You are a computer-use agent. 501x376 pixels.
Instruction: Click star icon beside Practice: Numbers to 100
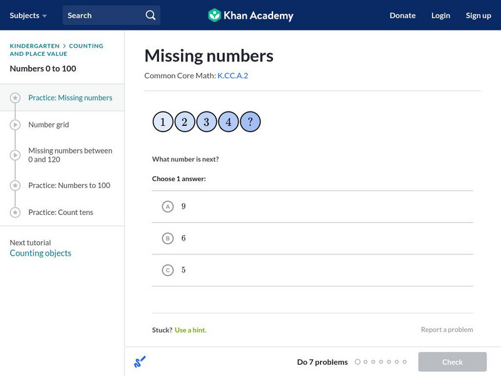click(x=16, y=185)
